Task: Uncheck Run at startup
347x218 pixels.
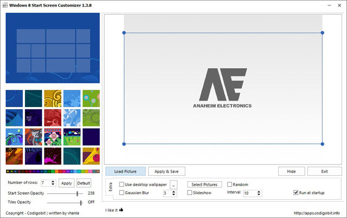Action: click(x=295, y=193)
